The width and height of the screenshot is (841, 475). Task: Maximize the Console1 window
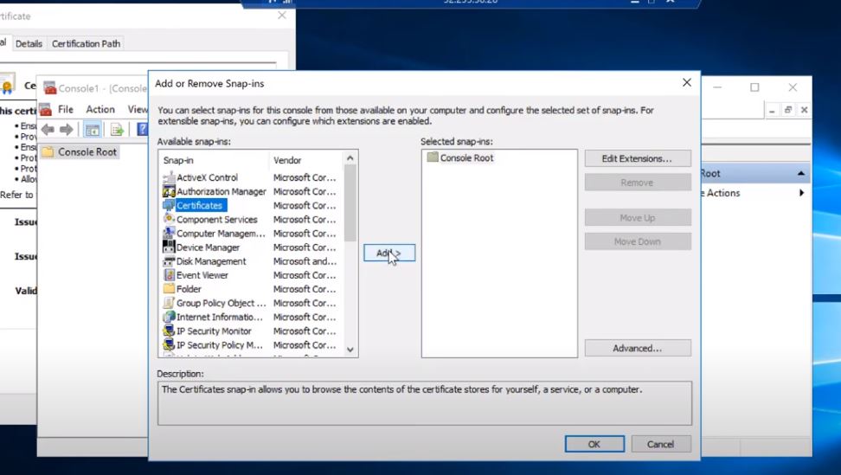[x=754, y=87]
